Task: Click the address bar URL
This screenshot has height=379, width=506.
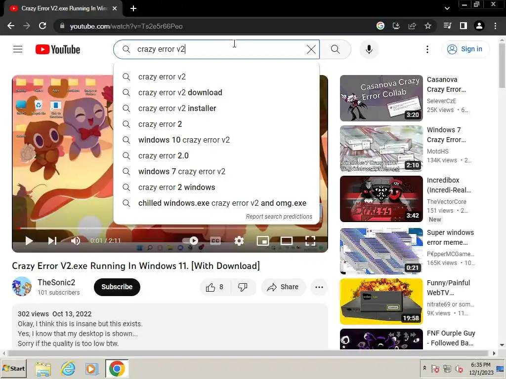Action: click(126, 26)
